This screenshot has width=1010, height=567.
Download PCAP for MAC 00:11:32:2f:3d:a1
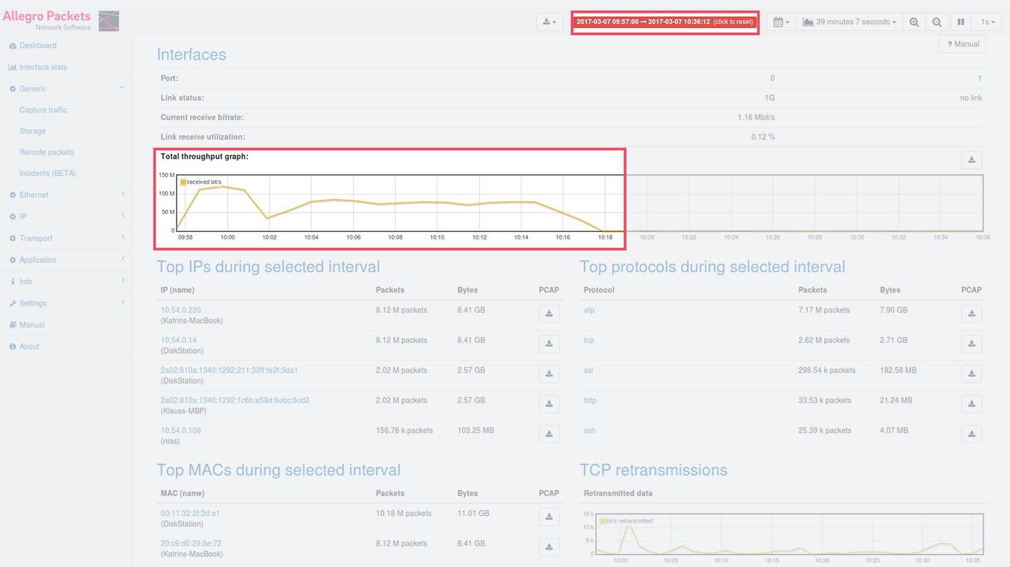pyautogui.click(x=549, y=517)
